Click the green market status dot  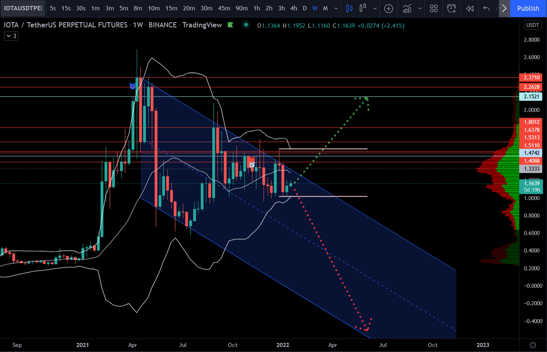coord(246,25)
